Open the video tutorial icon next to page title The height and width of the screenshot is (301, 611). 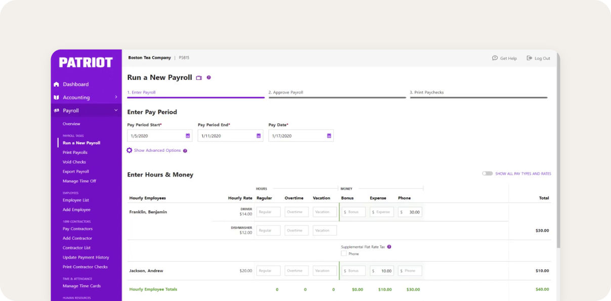pyautogui.click(x=199, y=77)
